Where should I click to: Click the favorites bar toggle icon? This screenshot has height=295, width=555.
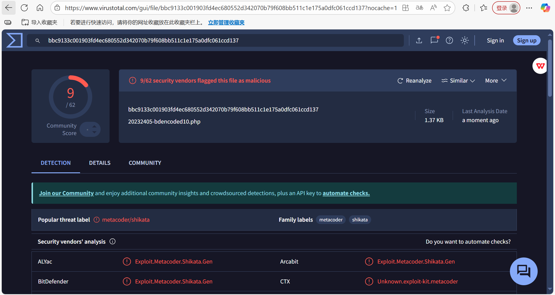pyautogui.click(x=8, y=22)
